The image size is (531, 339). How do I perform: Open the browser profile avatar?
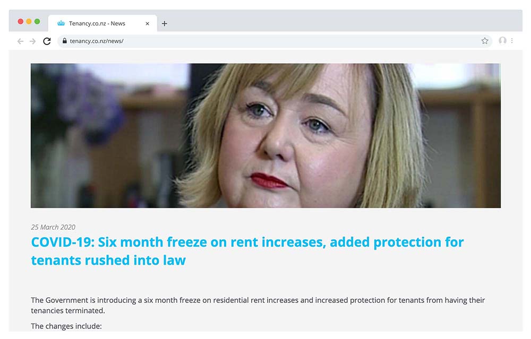(502, 41)
